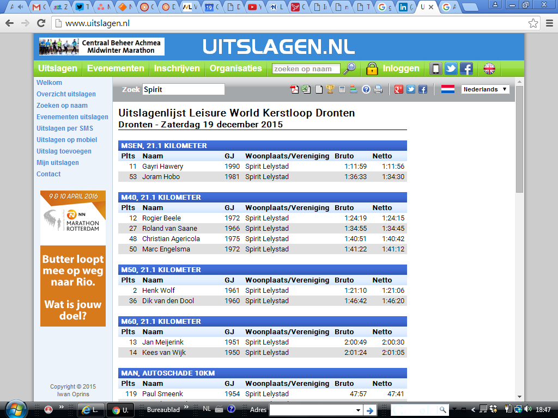
Task: Print the results list via printer icon
Action: 378,90
